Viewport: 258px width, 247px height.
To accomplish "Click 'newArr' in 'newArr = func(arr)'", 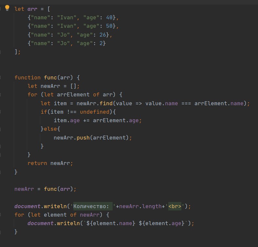I will (24, 189).
